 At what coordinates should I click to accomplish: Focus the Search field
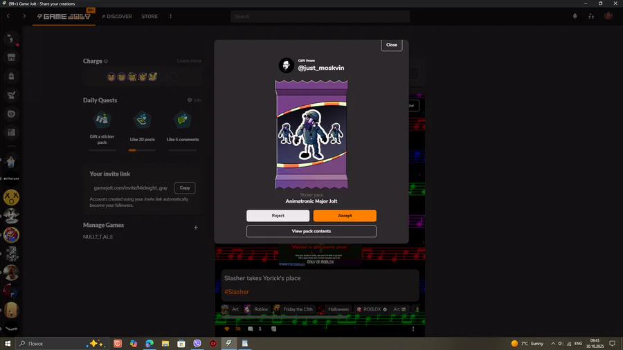click(320, 17)
